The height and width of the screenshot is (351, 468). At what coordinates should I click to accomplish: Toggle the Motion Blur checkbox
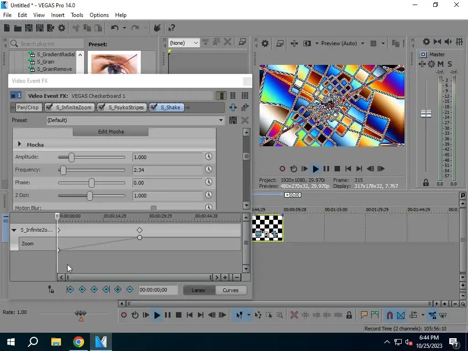tap(154, 208)
